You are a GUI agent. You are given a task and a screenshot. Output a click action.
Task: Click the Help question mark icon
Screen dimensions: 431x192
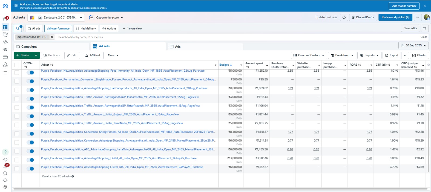(x=5, y=152)
